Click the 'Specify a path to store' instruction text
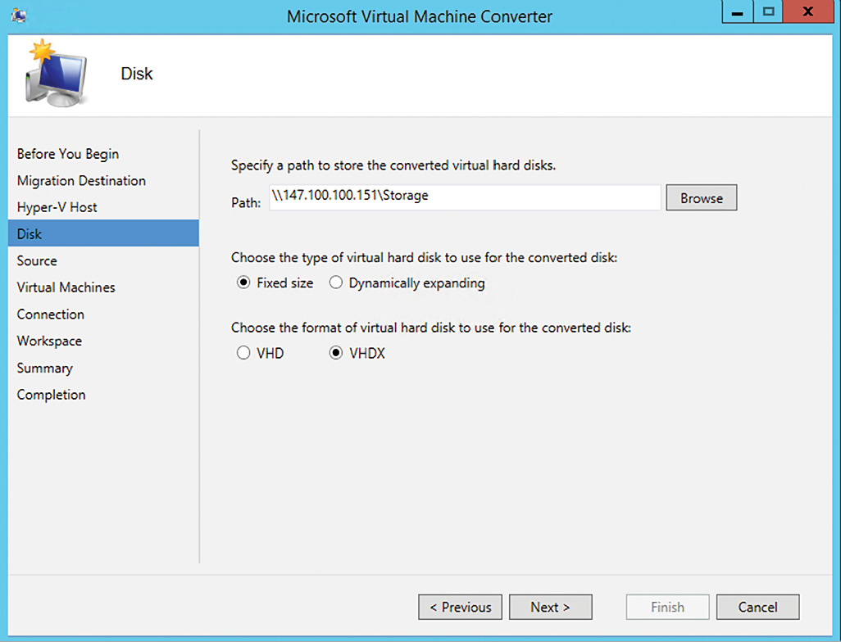Viewport: 841px width, 642px height. (393, 165)
